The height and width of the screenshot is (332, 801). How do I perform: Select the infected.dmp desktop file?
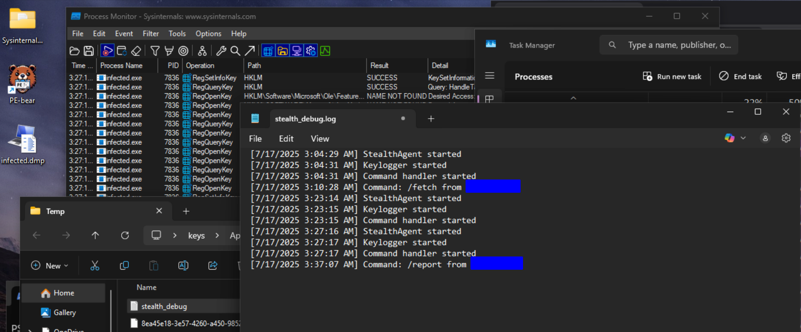[x=23, y=145]
